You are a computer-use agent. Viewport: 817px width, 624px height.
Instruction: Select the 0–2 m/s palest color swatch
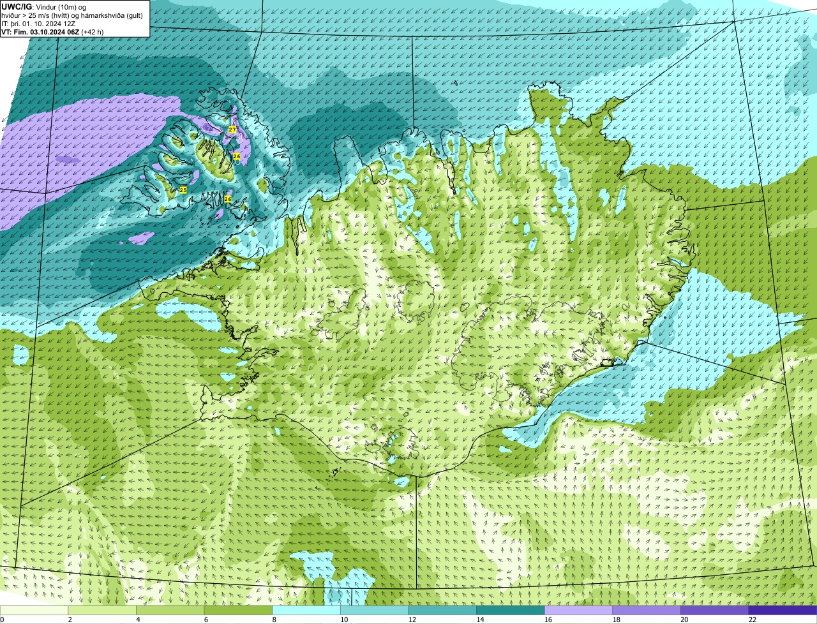point(34,610)
